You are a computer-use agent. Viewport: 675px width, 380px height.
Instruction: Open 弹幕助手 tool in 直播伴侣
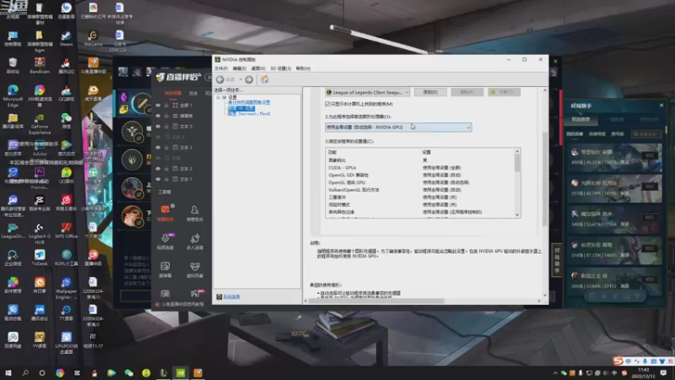pyautogui.click(x=165, y=214)
